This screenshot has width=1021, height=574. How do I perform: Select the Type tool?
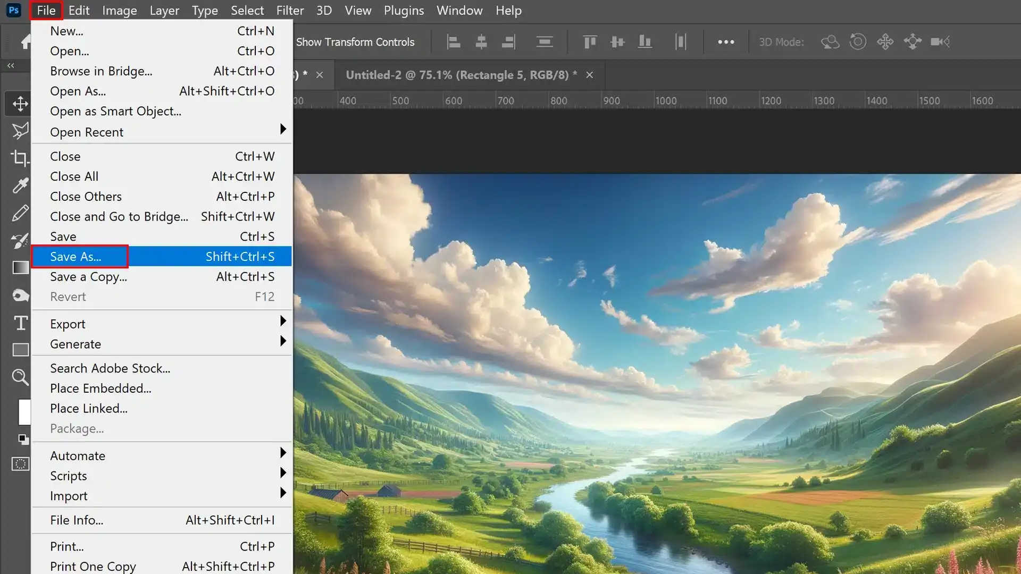(x=20, y=323)
